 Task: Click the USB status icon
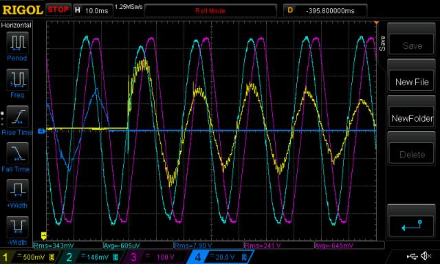(x=412, y=256)
